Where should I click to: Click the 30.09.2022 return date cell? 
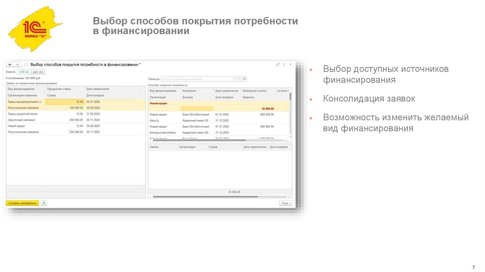(93, 108)
